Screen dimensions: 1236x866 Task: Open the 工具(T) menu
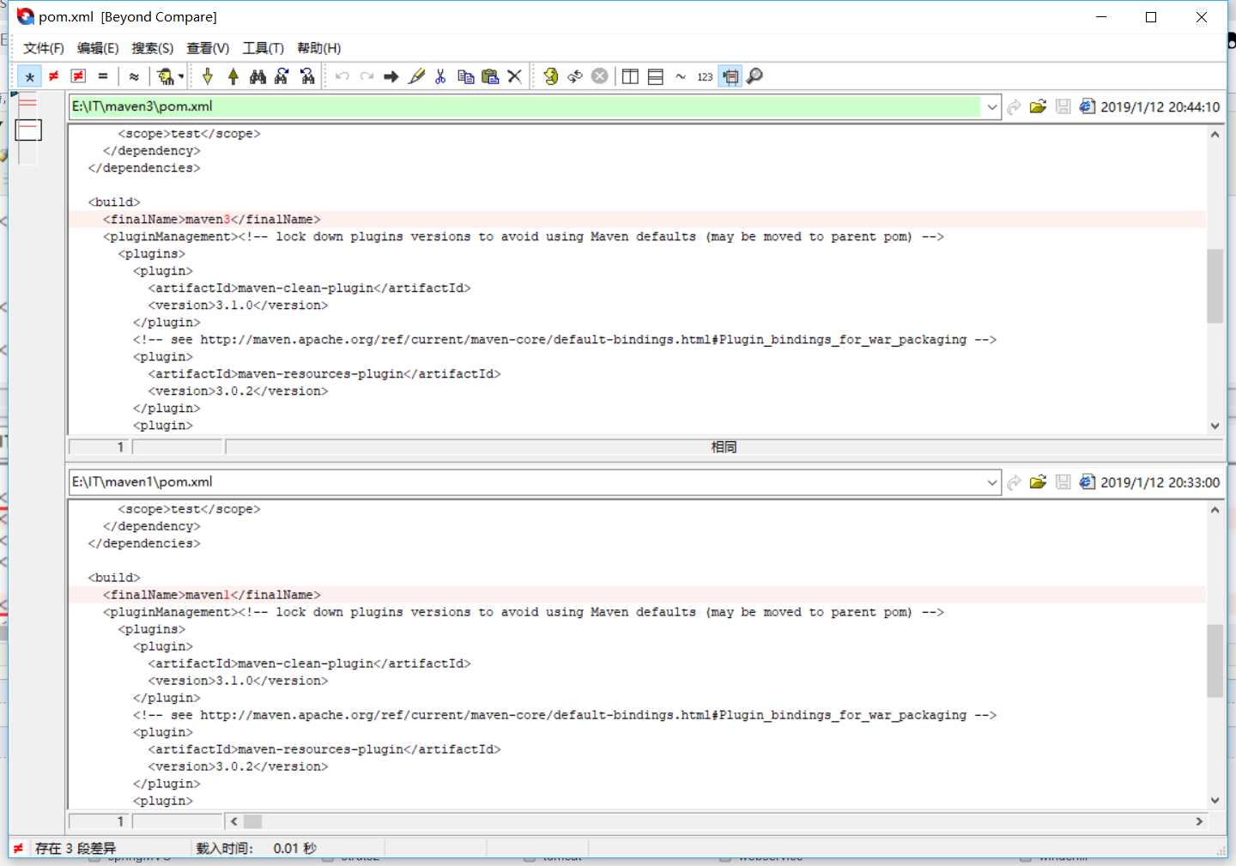[x=263, y=48]
